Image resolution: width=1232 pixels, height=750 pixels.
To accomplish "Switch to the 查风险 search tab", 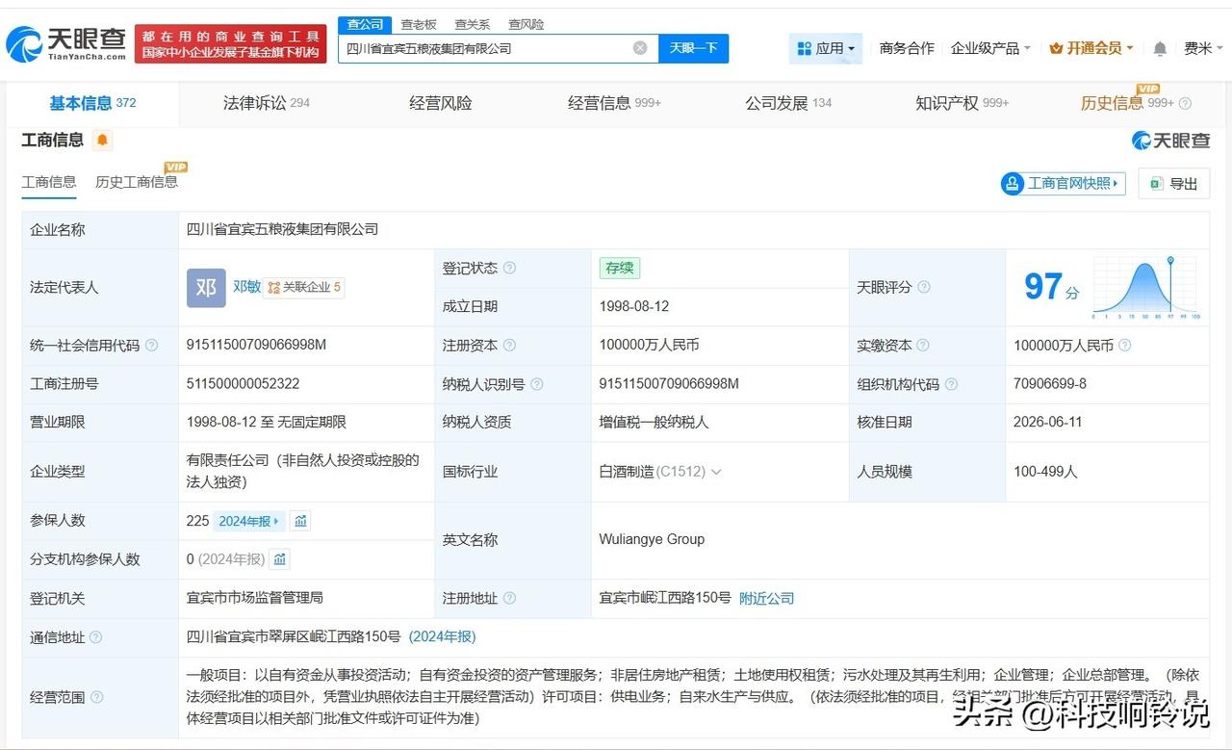I will 526,24.
